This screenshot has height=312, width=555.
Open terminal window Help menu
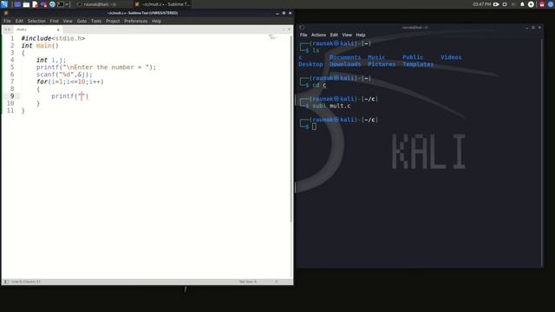pos(361,35)
